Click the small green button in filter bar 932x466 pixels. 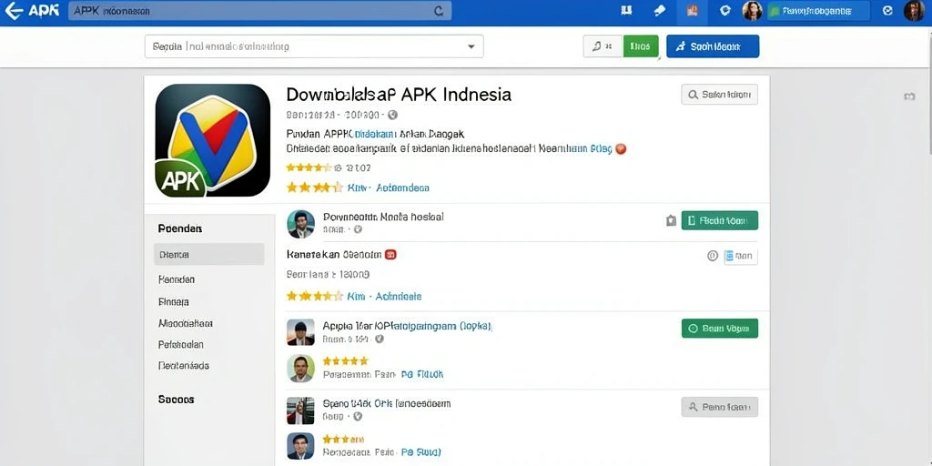pyautogui.click(x=641, y=46)
